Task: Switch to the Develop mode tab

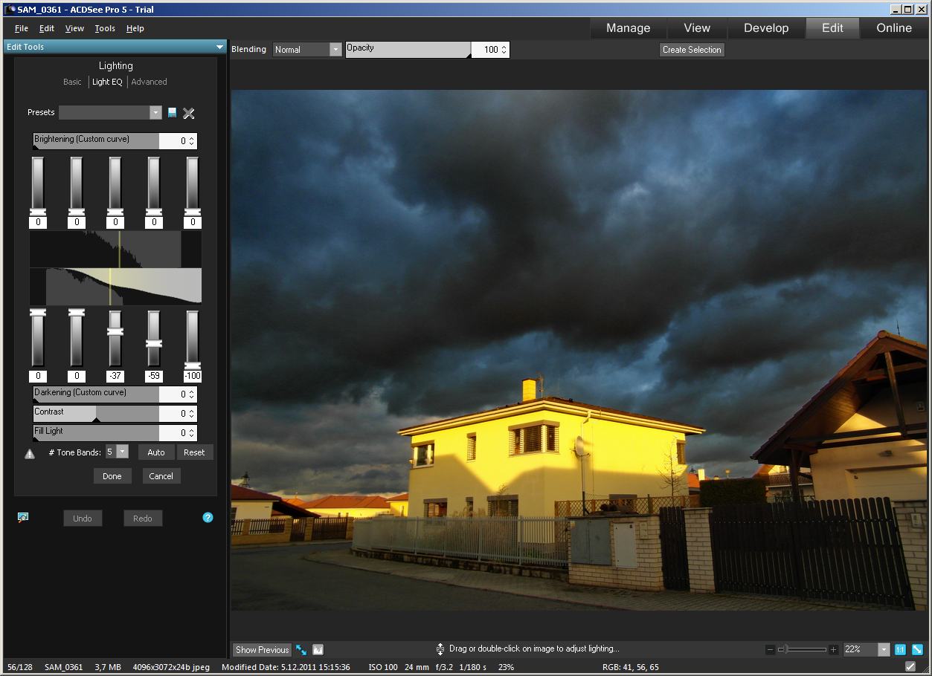Action: coord(765,28)
